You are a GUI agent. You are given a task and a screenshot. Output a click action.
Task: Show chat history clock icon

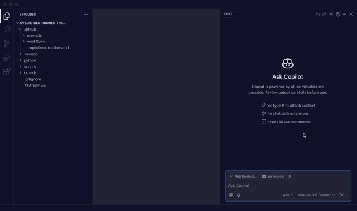click(338, 14)
